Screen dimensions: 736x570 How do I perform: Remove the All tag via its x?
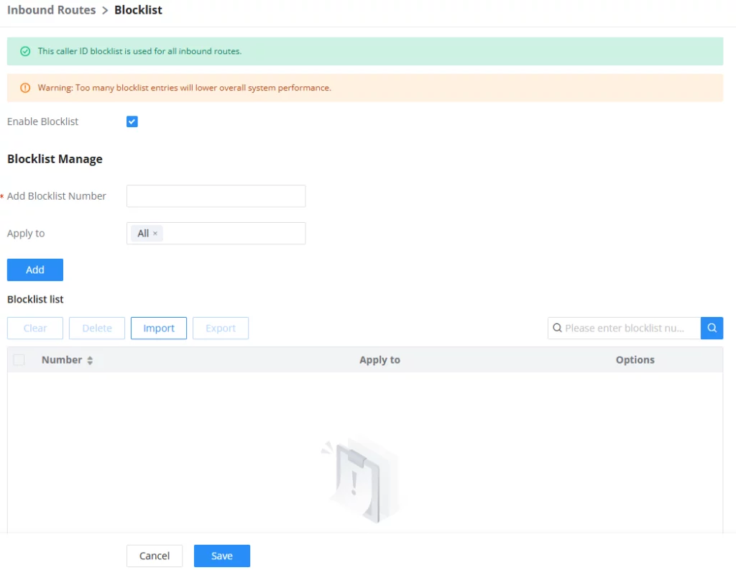(x=155, y=234)
